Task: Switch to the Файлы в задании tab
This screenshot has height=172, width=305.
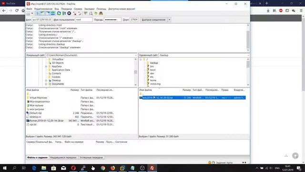Action: [x=37, y=157]
